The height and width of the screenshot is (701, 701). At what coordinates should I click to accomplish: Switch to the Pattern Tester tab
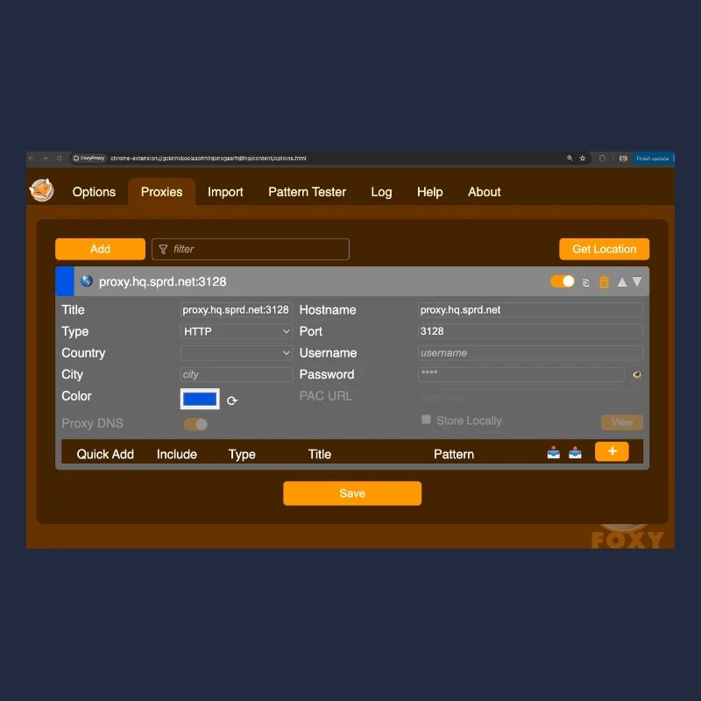pos(307,192)
